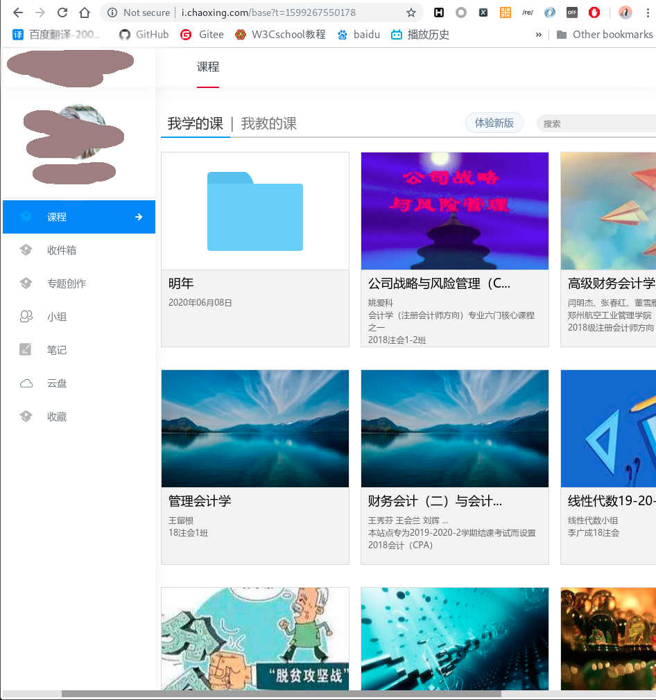This screenshot has height=700, width=656.
Task: Open the W3Cschool教程 bookmark
Action: tap(280, 35)
